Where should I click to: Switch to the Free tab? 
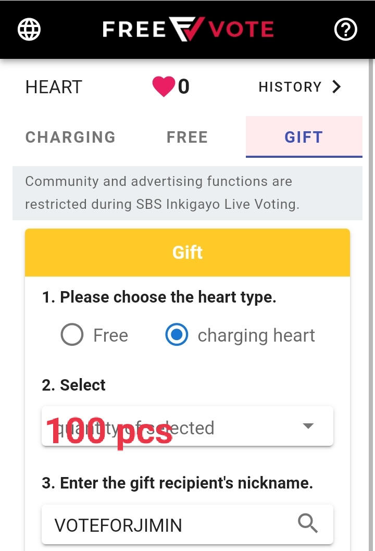click(x=187, y=137)
